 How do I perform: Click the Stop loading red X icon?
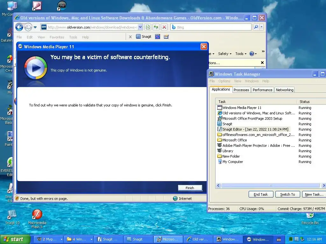(x=164, y=27)
